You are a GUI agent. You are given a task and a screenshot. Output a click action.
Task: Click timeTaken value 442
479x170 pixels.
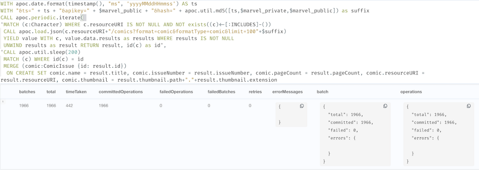click(x=70, y=106)
